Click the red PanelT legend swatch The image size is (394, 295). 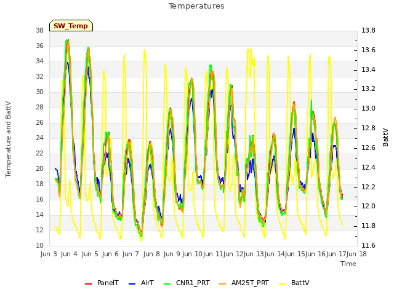[x=88, y=283]
